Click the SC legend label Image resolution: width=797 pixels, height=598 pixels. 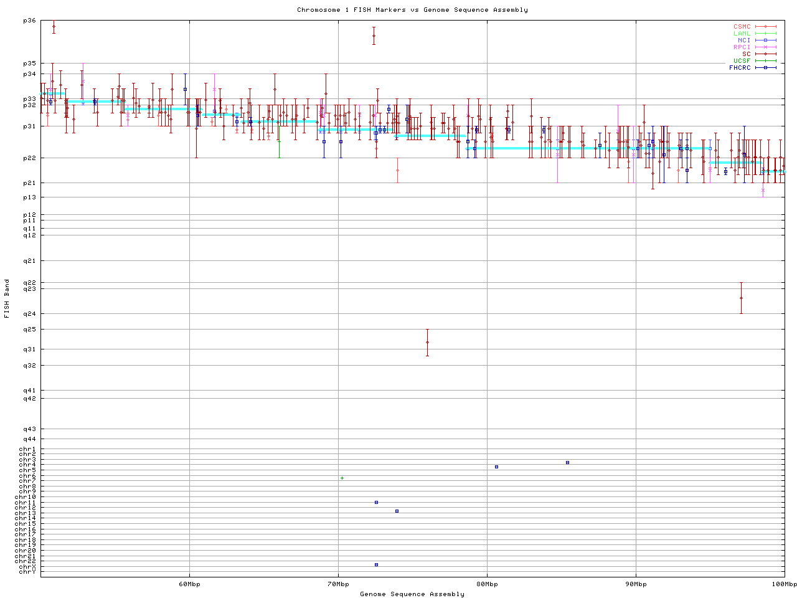746,54
